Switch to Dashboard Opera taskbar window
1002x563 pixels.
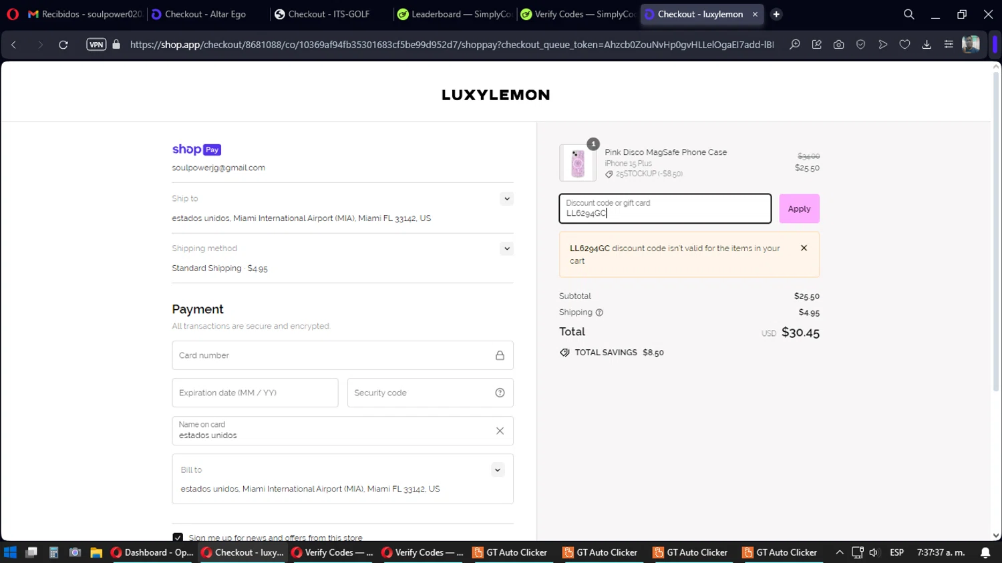point(152,552)
